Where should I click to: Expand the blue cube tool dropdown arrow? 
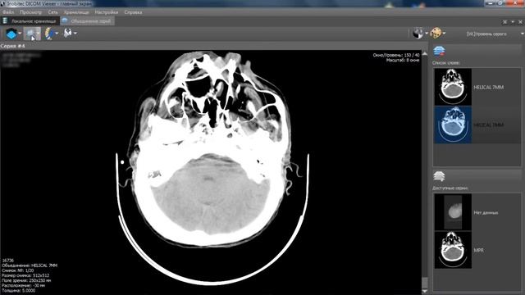coord(20,34)
